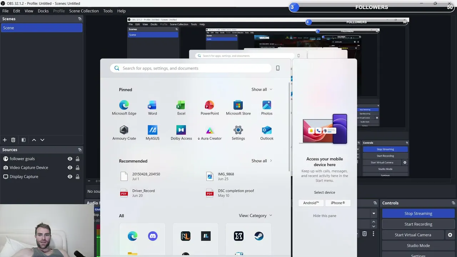457x257 pixels.
Task: Open recommended PDF DSC completion proof
Action: pyautogui.click(x=230, y=193)
